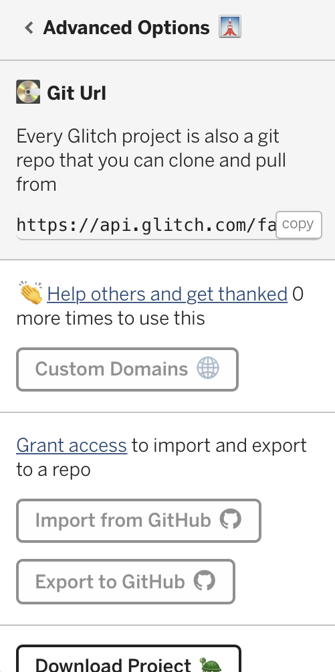335x672 pixels.
Task: Click the globe icon on Custom Domains
Action: [208, 369]
